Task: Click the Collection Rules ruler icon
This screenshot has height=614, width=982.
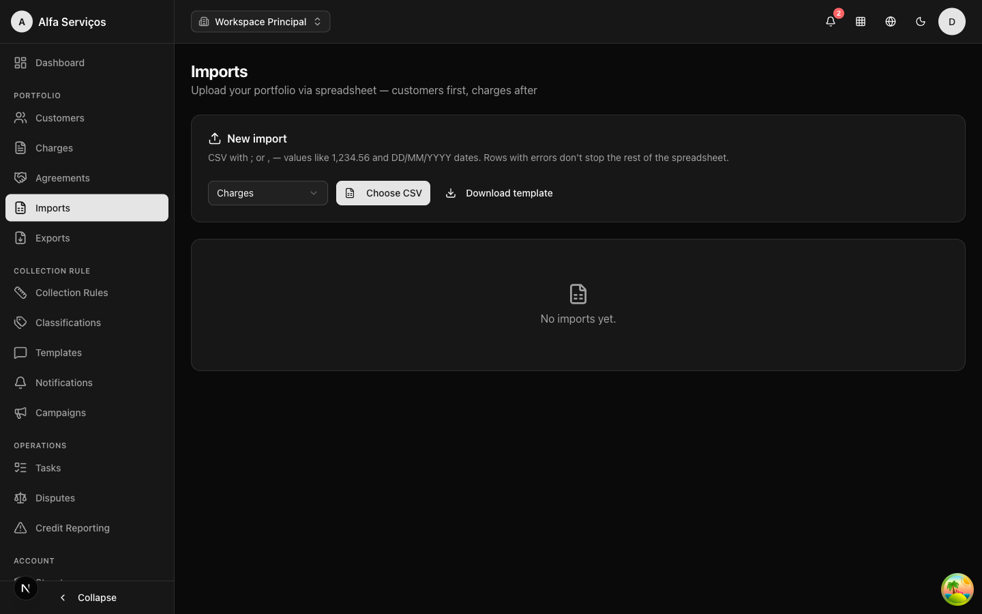Action: 20,293
